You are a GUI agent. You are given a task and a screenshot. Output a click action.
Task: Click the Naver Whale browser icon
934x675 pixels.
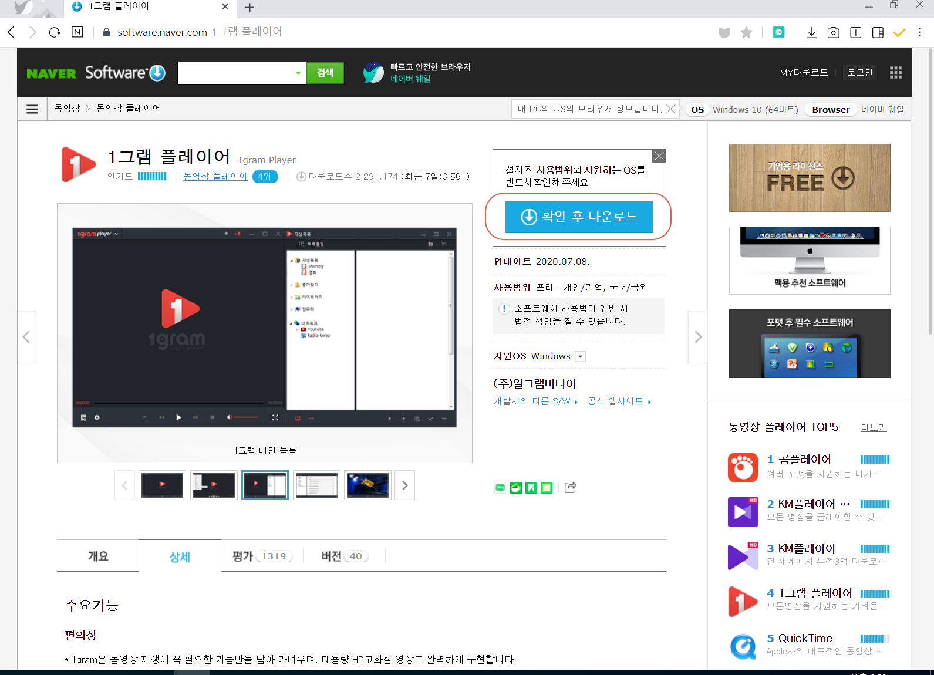373,73
